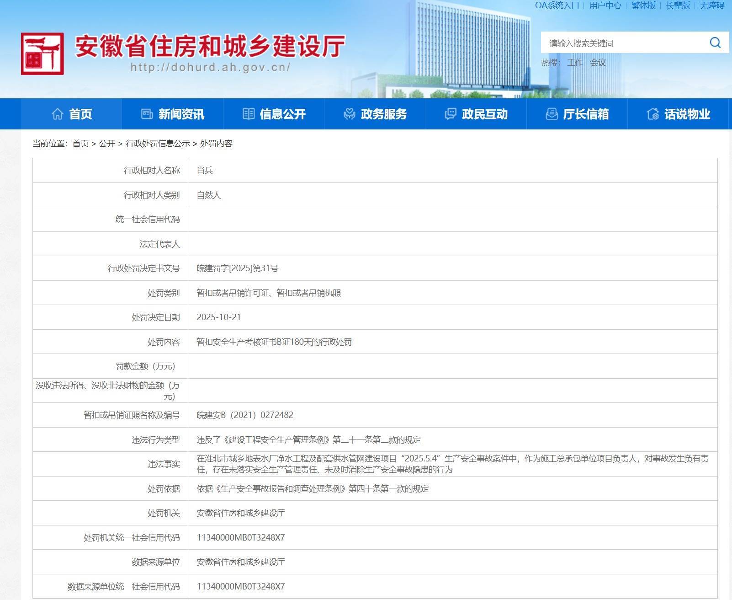Switch to 繁体版 version

tap(643, 6)
